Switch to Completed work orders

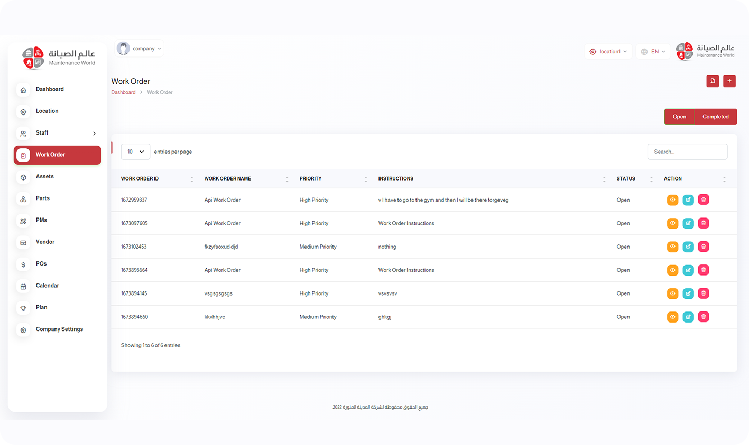[715, 117]
